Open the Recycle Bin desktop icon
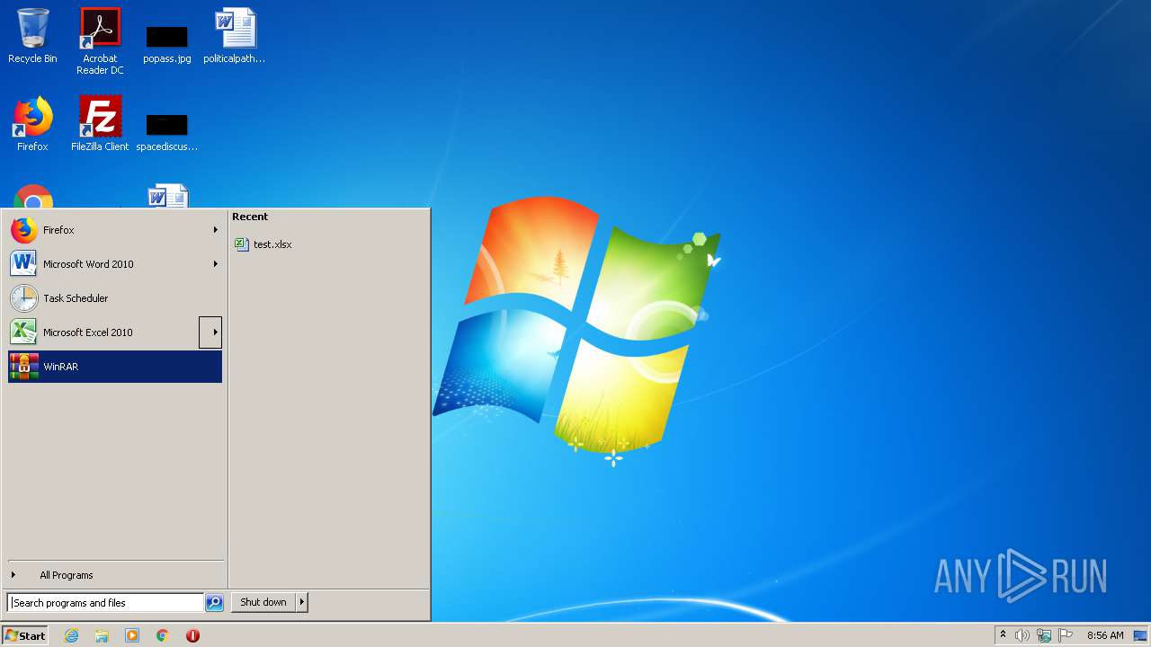The image size is (1151, 647). 32,37
